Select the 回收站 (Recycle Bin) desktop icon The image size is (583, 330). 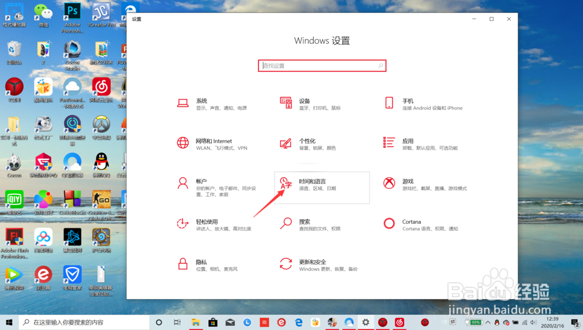pos(14,53)
